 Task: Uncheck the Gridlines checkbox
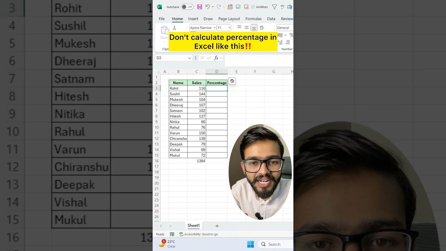coord(253,7)
